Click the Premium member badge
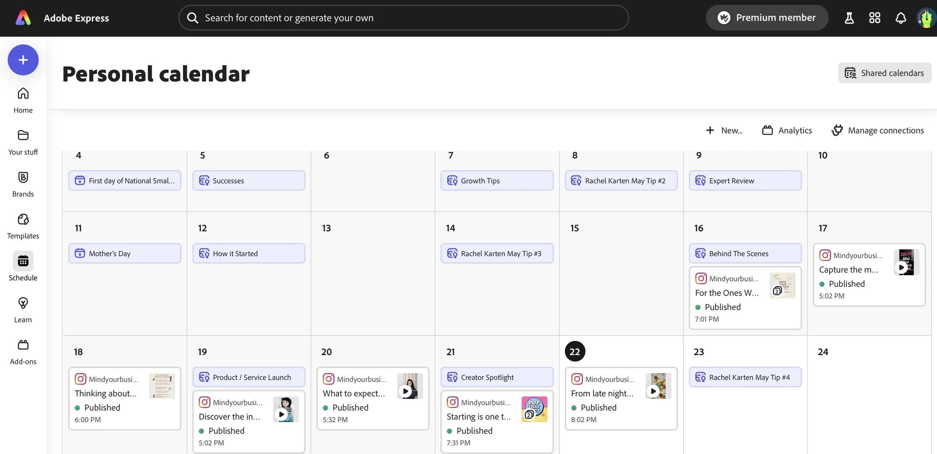This screenshot has width=937, height=454. pyautogui.click(x=767, y=18)
